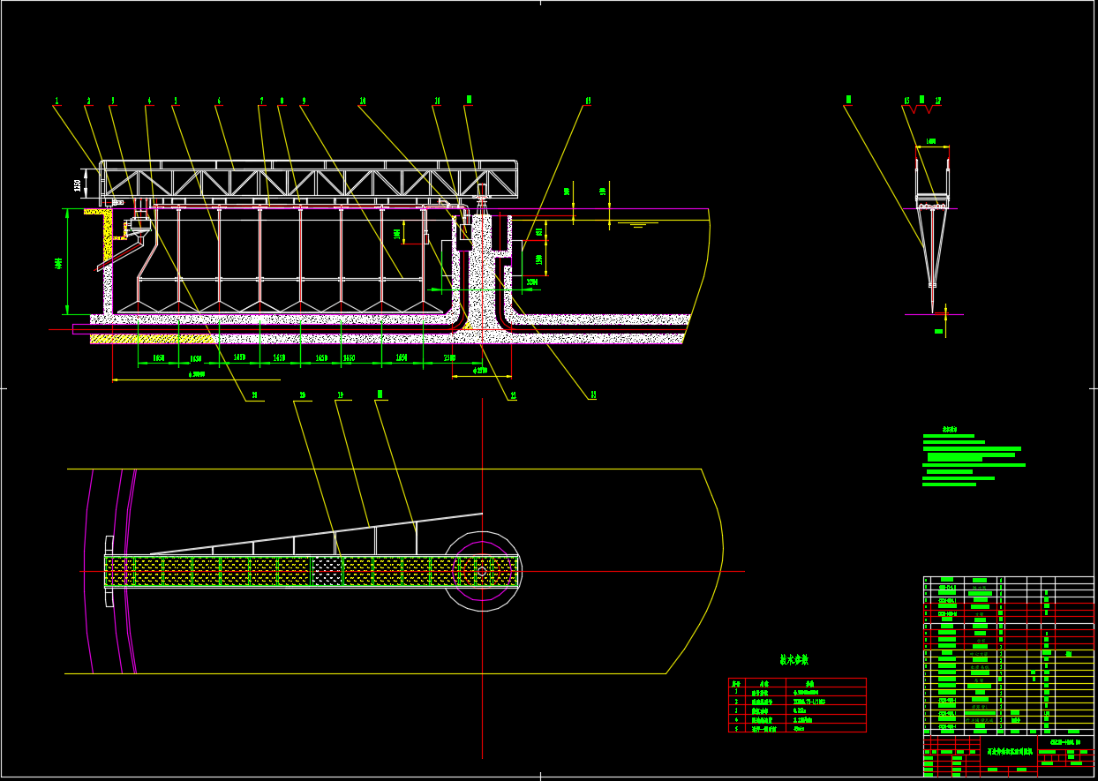Click the drawing name in title block

point(1008,752)
